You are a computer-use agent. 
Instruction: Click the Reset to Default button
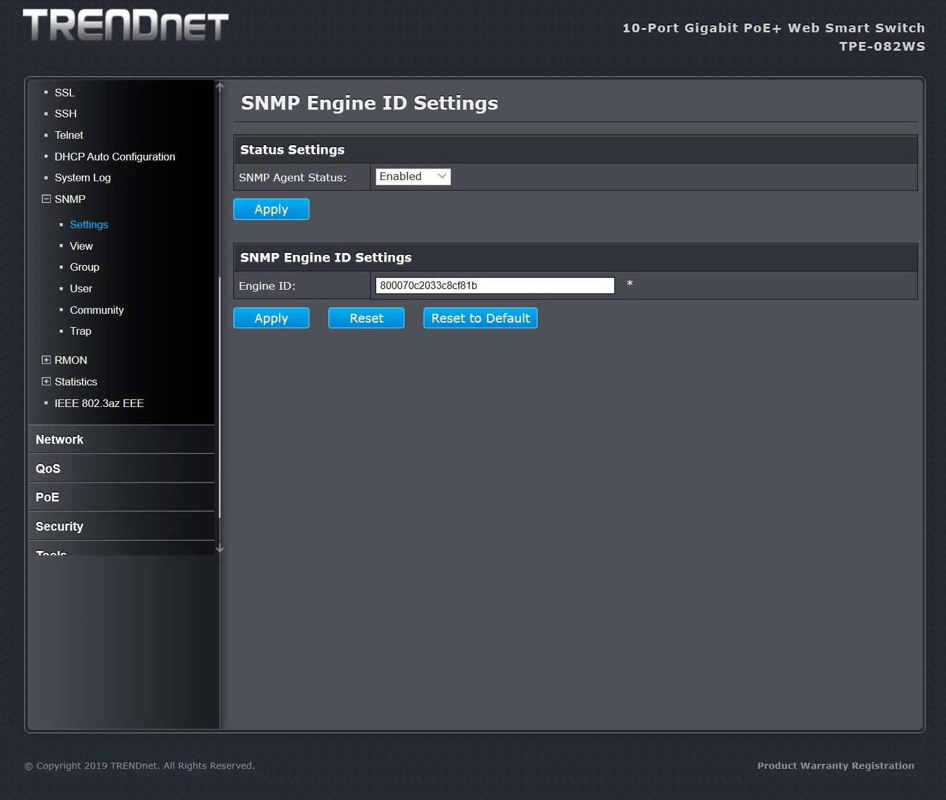click(481, 318)
